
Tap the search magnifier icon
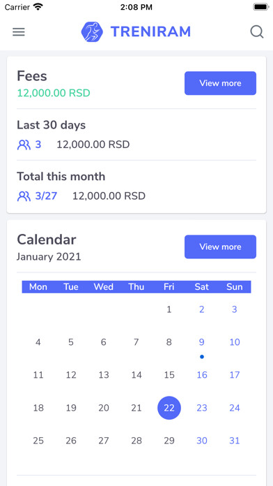(256, 32)
